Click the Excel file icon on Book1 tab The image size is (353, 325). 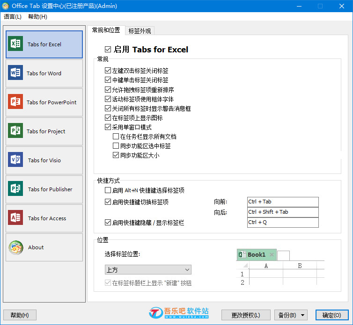click(x=242, y=254)
